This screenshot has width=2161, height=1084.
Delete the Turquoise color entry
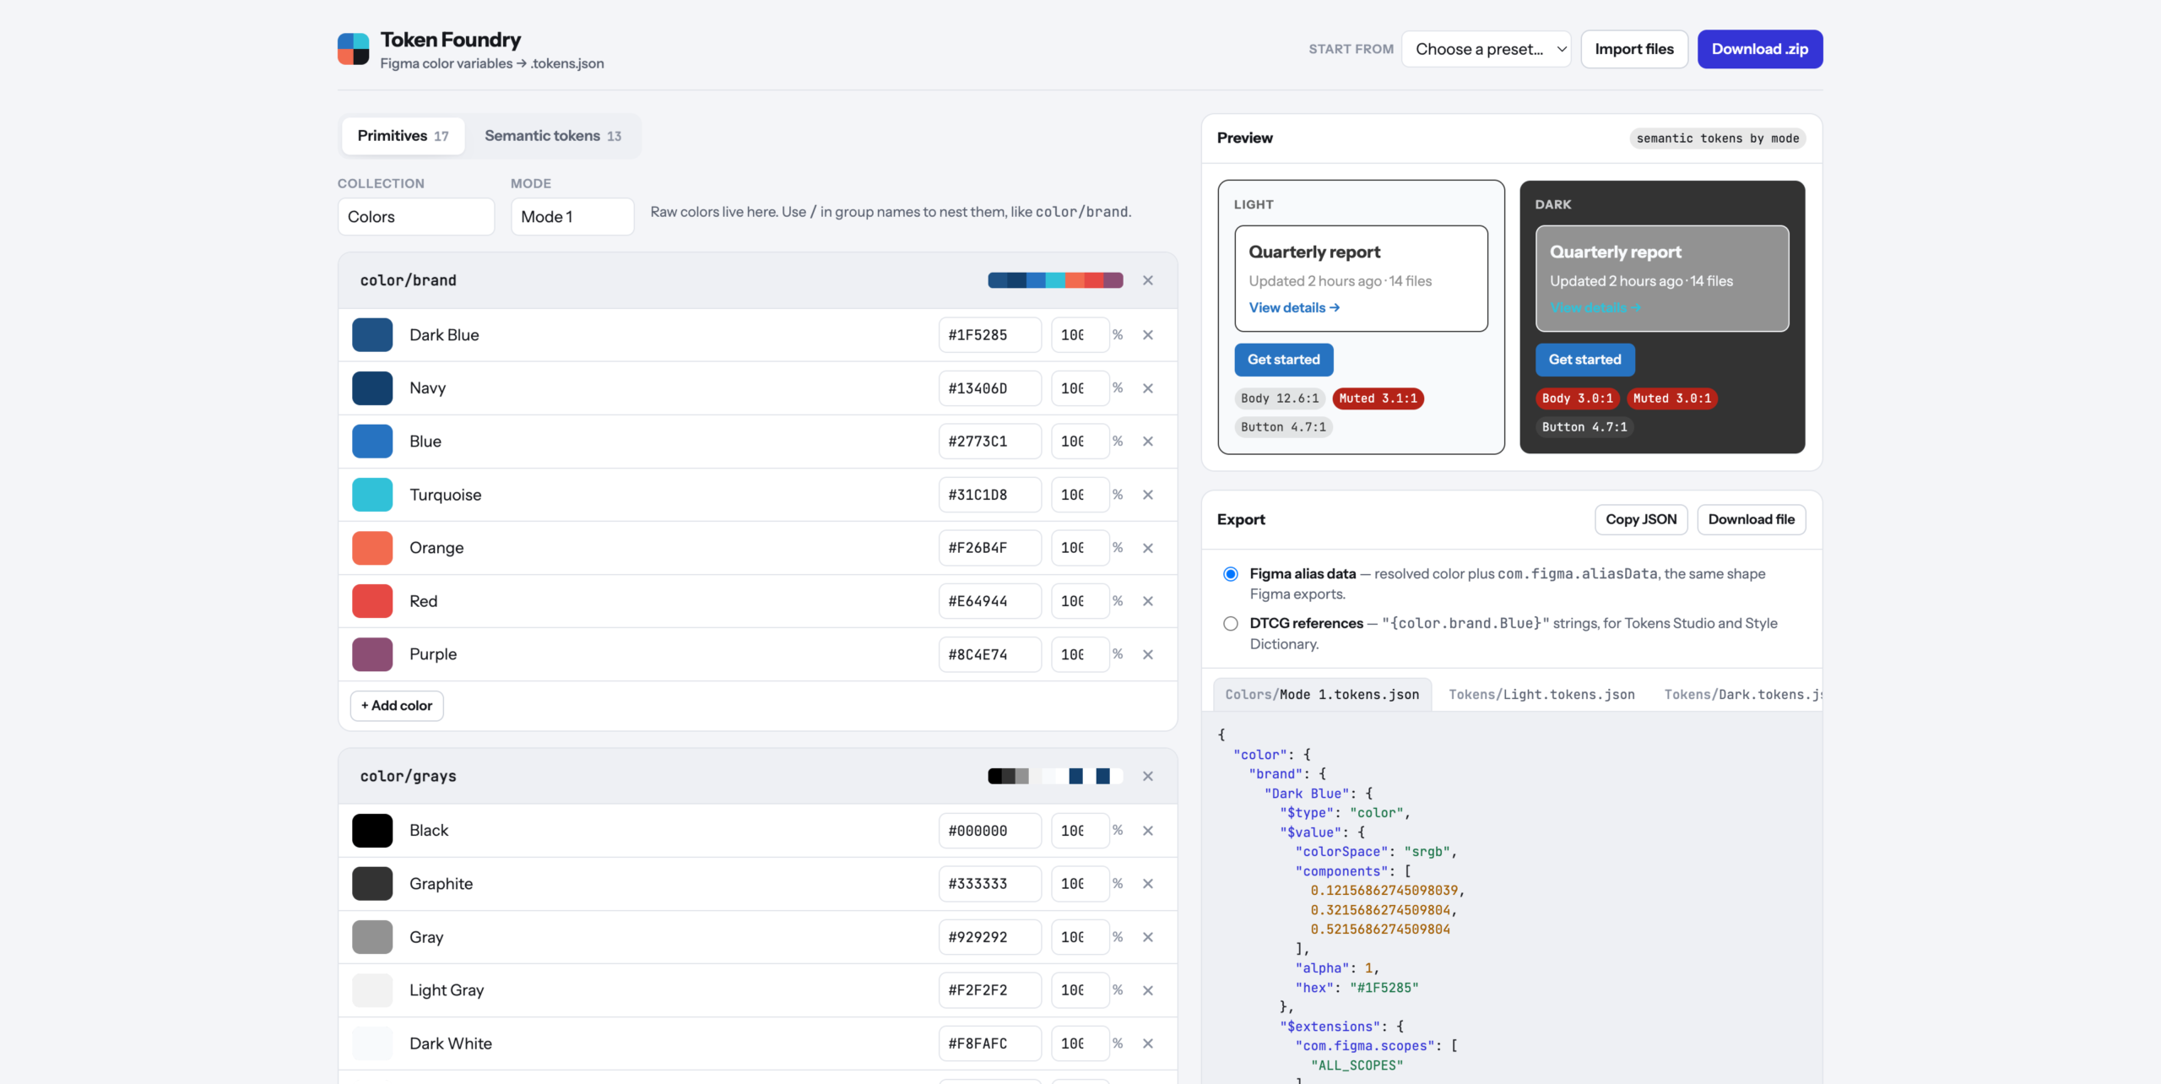(1148, 495)
